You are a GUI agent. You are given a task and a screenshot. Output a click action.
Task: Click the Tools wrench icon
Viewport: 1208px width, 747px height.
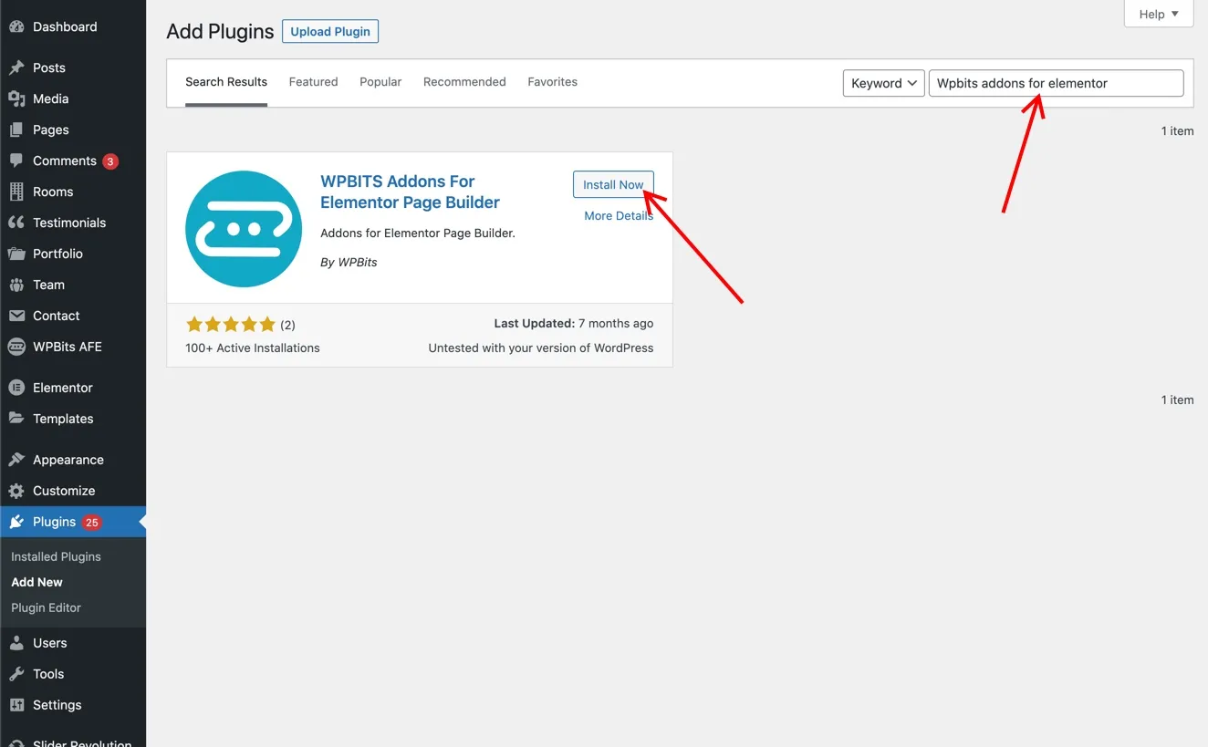(16, 674)
